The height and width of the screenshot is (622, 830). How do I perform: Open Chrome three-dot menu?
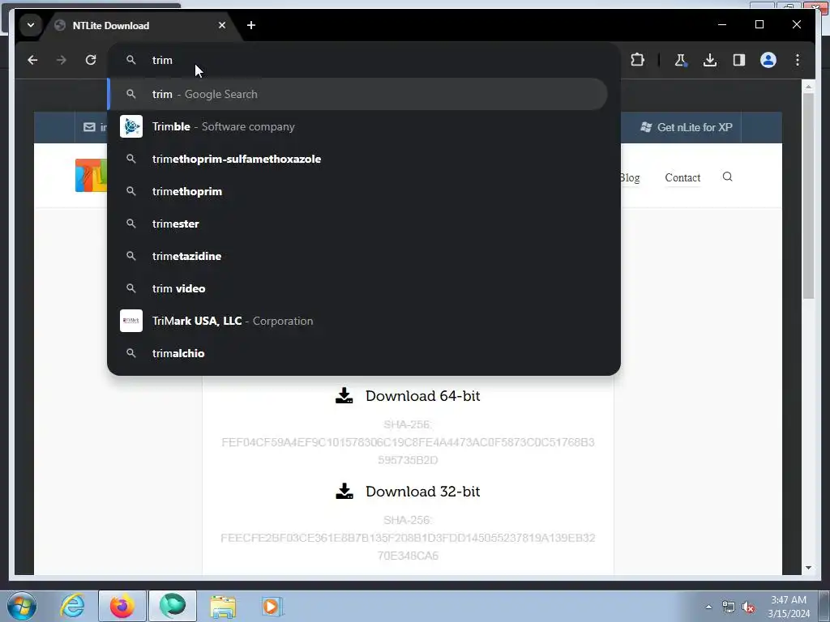[x=798, y=60]
